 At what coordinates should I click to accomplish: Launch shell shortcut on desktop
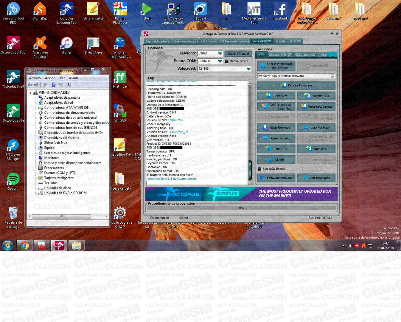(147, 11)
